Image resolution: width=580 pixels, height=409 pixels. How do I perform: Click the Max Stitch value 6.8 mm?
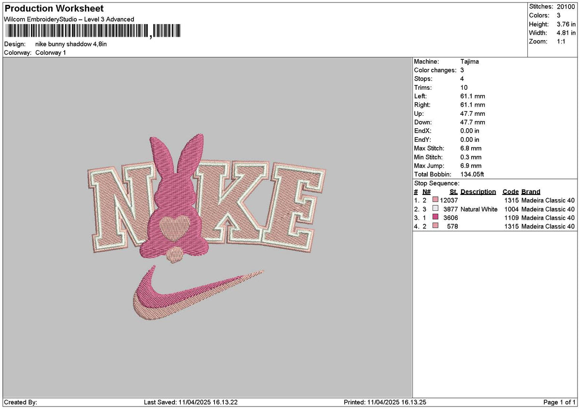tap(471, 149)
